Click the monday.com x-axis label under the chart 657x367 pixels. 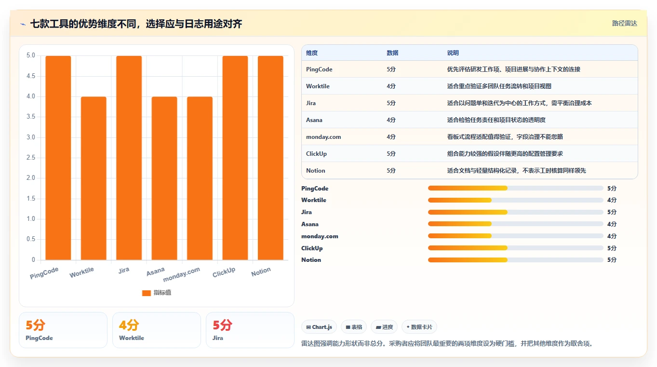182,275
